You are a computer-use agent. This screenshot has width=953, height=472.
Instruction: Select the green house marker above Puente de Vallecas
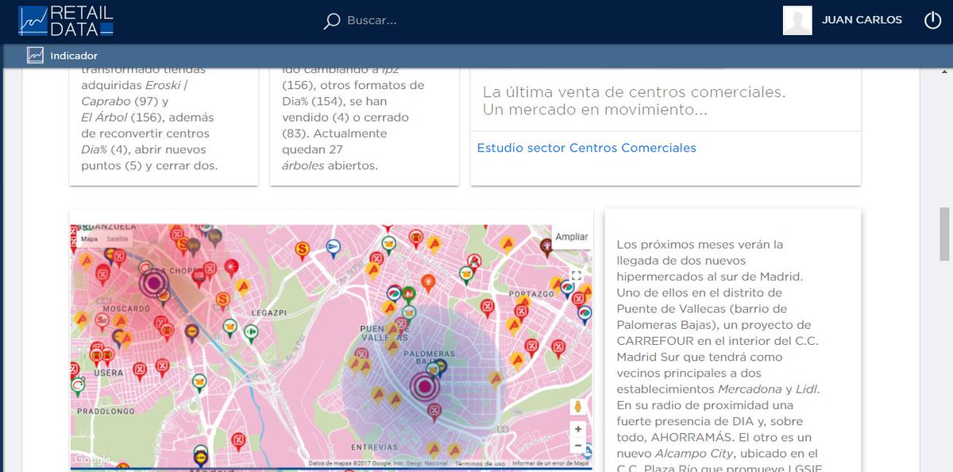408,295
